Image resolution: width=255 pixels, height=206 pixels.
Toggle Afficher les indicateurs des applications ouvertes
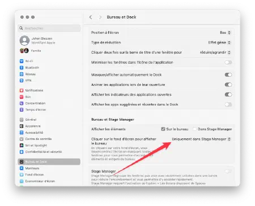[228, 94]
